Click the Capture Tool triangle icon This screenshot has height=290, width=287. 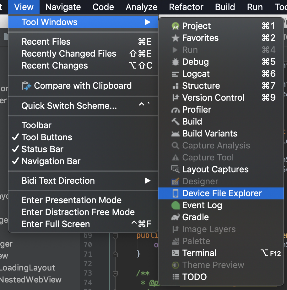pos(175,158)
